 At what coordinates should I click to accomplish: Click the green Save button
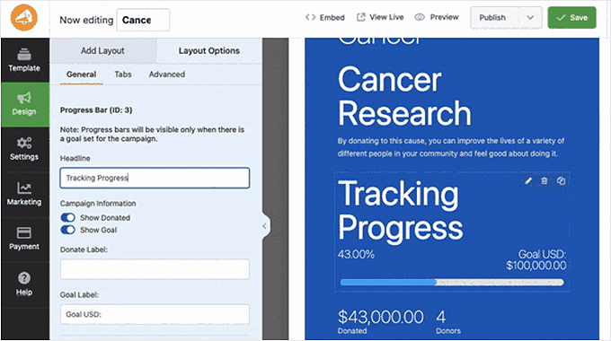[x=571, y=18]
